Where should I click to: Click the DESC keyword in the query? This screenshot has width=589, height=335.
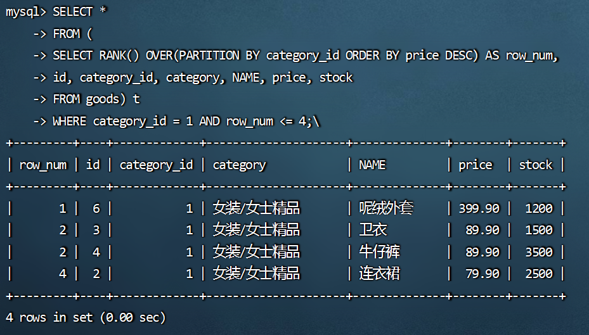462,56
